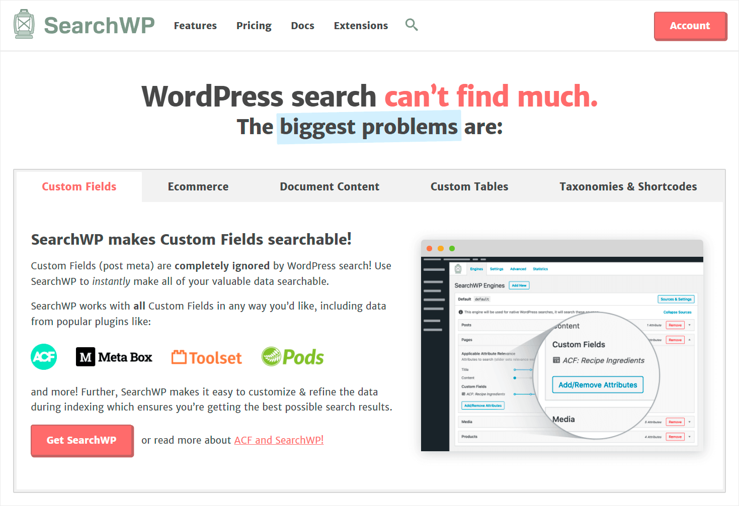Open the search magnifying glass icon
739x506 pixels.
pos(412,25)
